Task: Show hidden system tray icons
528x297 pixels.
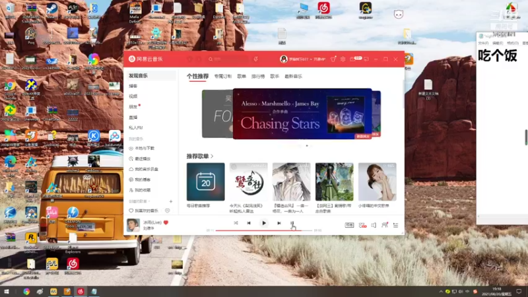Action: tap(441, 292)
